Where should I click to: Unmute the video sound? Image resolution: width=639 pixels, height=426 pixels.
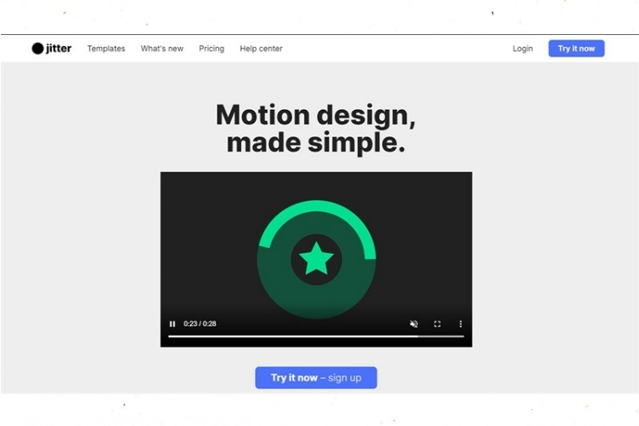coord(413,324)
